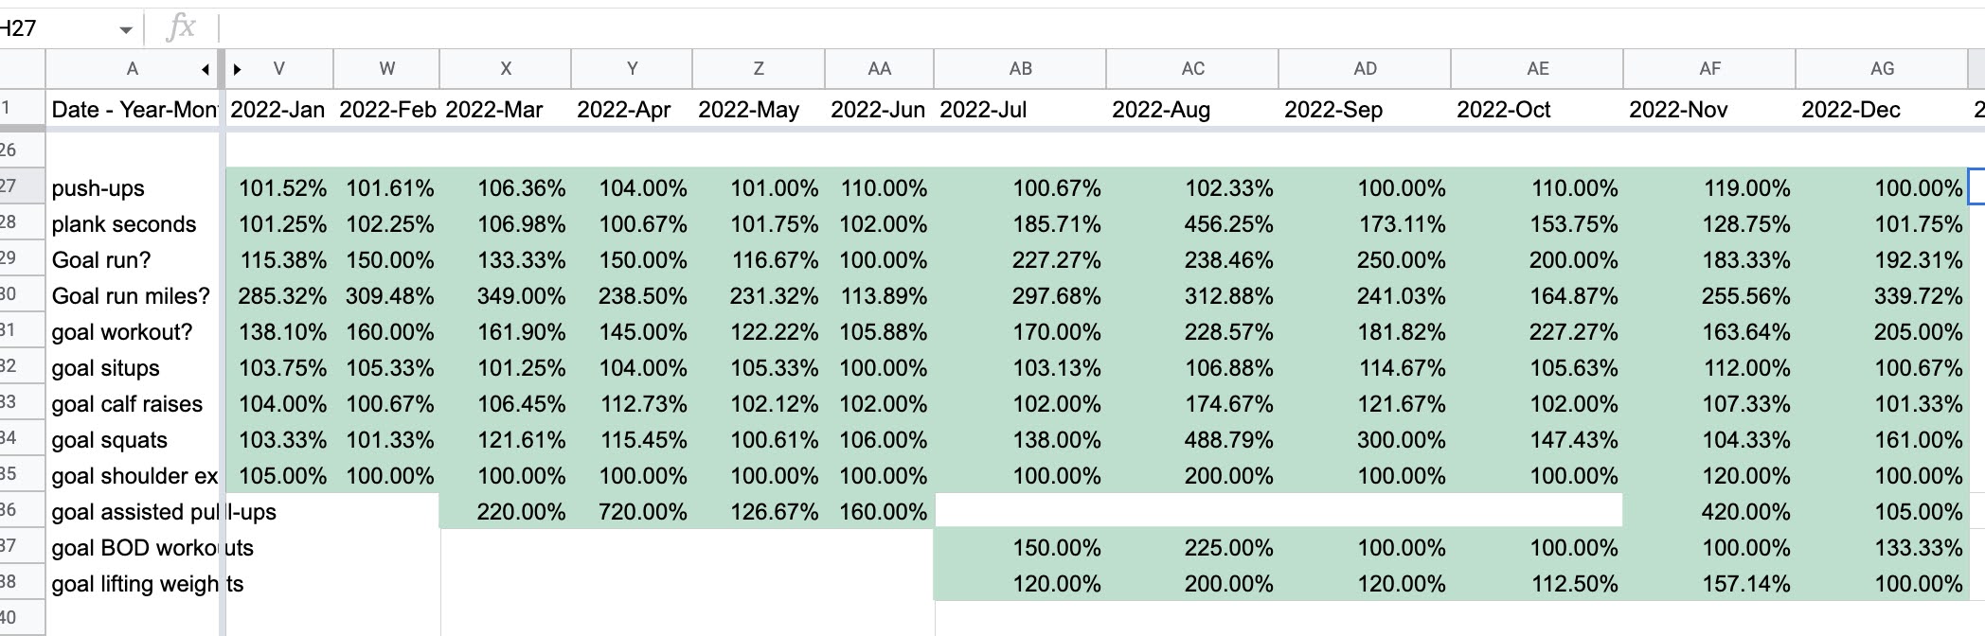The height and width of the screenshot is (636, 1985).
Task: Click goal lifting weights 157.14% cell
Action: click(1709, 583)
